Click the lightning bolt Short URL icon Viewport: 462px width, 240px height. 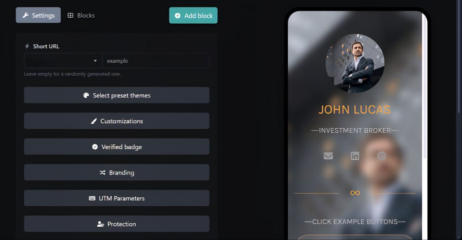coord(27,46)
